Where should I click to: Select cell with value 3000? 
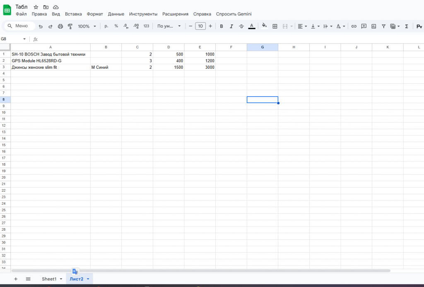pyautogui.click(x=200, y=68)
